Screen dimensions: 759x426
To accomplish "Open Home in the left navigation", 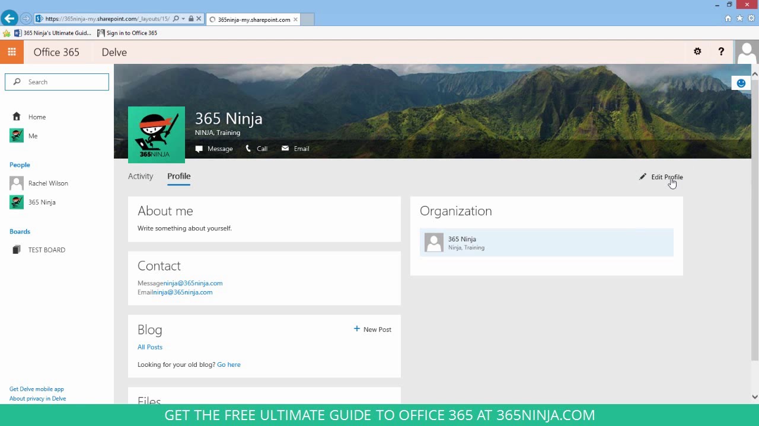I will [37, 117].
